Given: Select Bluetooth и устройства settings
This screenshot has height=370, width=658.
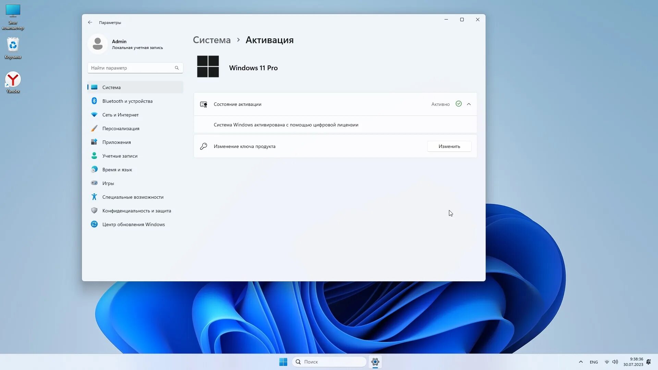Looking at the screenshot, I should [x=127, y=101].
